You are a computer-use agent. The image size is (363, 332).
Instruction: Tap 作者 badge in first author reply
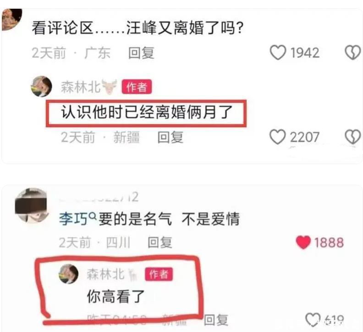coord(137,87)
